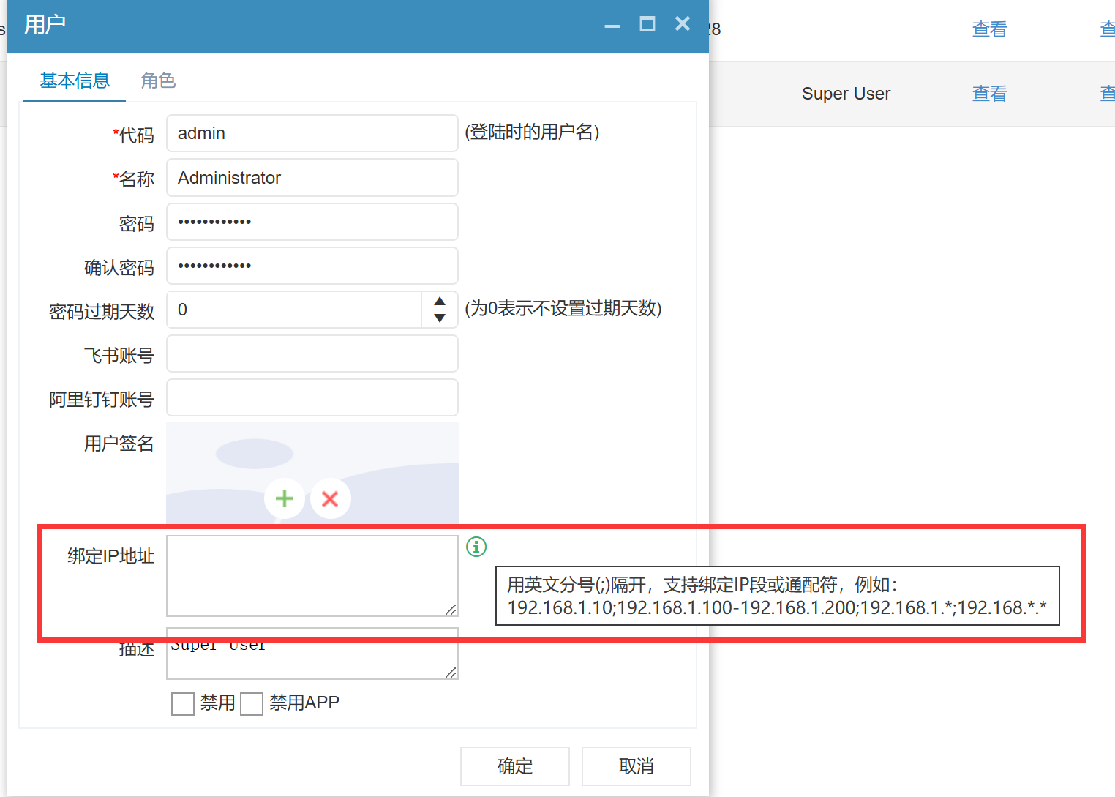The height and width of the screenshot is (797, 1115).
Task: Click the red X remove signature icon
Action: [x=330, y=498]
